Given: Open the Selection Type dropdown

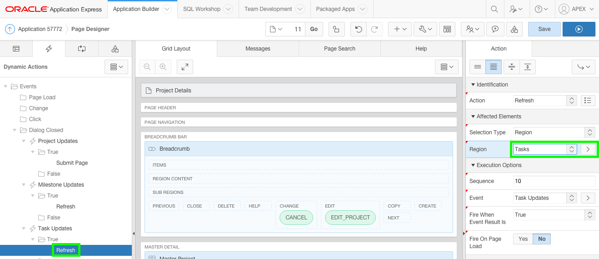Looking at the screenshot, I should (554, 132).
